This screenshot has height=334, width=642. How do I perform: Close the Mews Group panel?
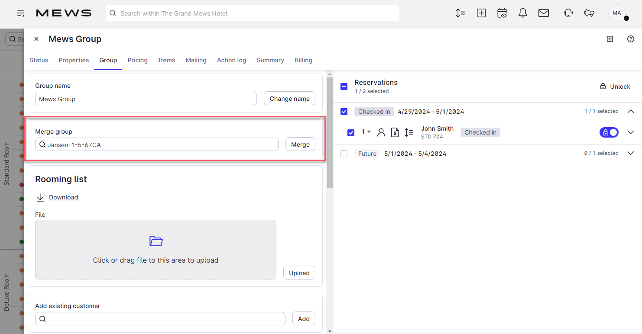pos(36,39)
